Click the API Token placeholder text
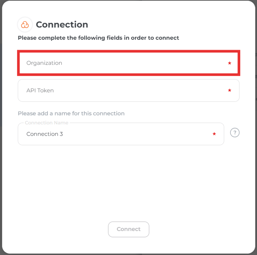This screenshot has height=255, width=257. (40, 90)
